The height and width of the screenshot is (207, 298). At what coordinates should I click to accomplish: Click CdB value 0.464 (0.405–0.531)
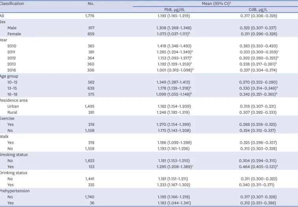click(259, 167)
